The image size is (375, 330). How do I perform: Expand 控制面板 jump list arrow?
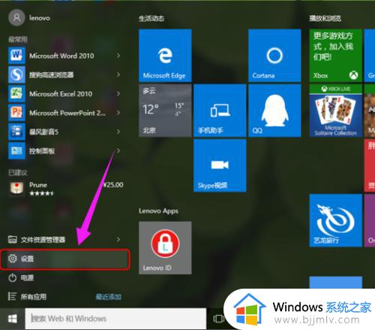[118, 150]
